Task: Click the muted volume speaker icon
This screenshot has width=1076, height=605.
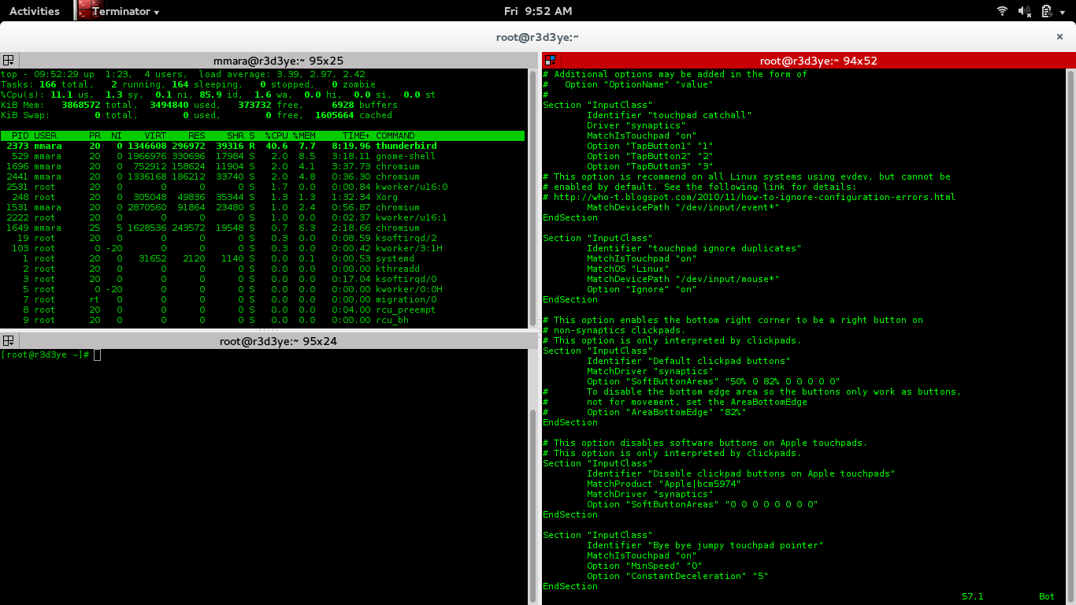Action: coord(1025,11)
